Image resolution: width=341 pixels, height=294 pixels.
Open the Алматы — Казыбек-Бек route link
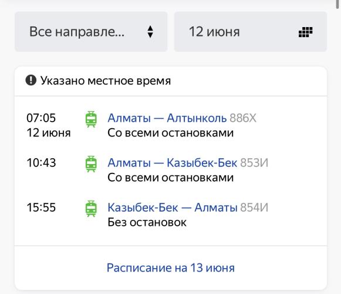(x=172, y=163)
